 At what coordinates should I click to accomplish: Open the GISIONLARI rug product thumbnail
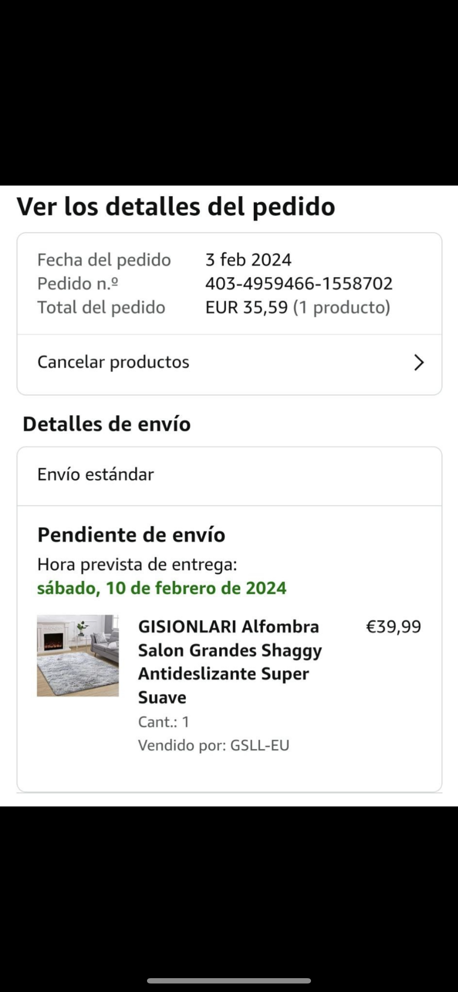78,655
